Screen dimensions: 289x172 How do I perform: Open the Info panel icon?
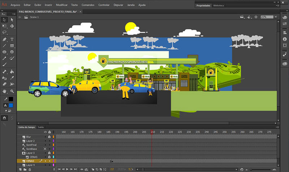click(x=285, y=39)
